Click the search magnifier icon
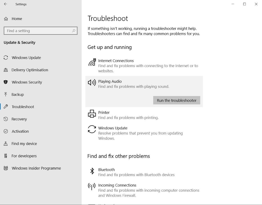 coord(74,31)
